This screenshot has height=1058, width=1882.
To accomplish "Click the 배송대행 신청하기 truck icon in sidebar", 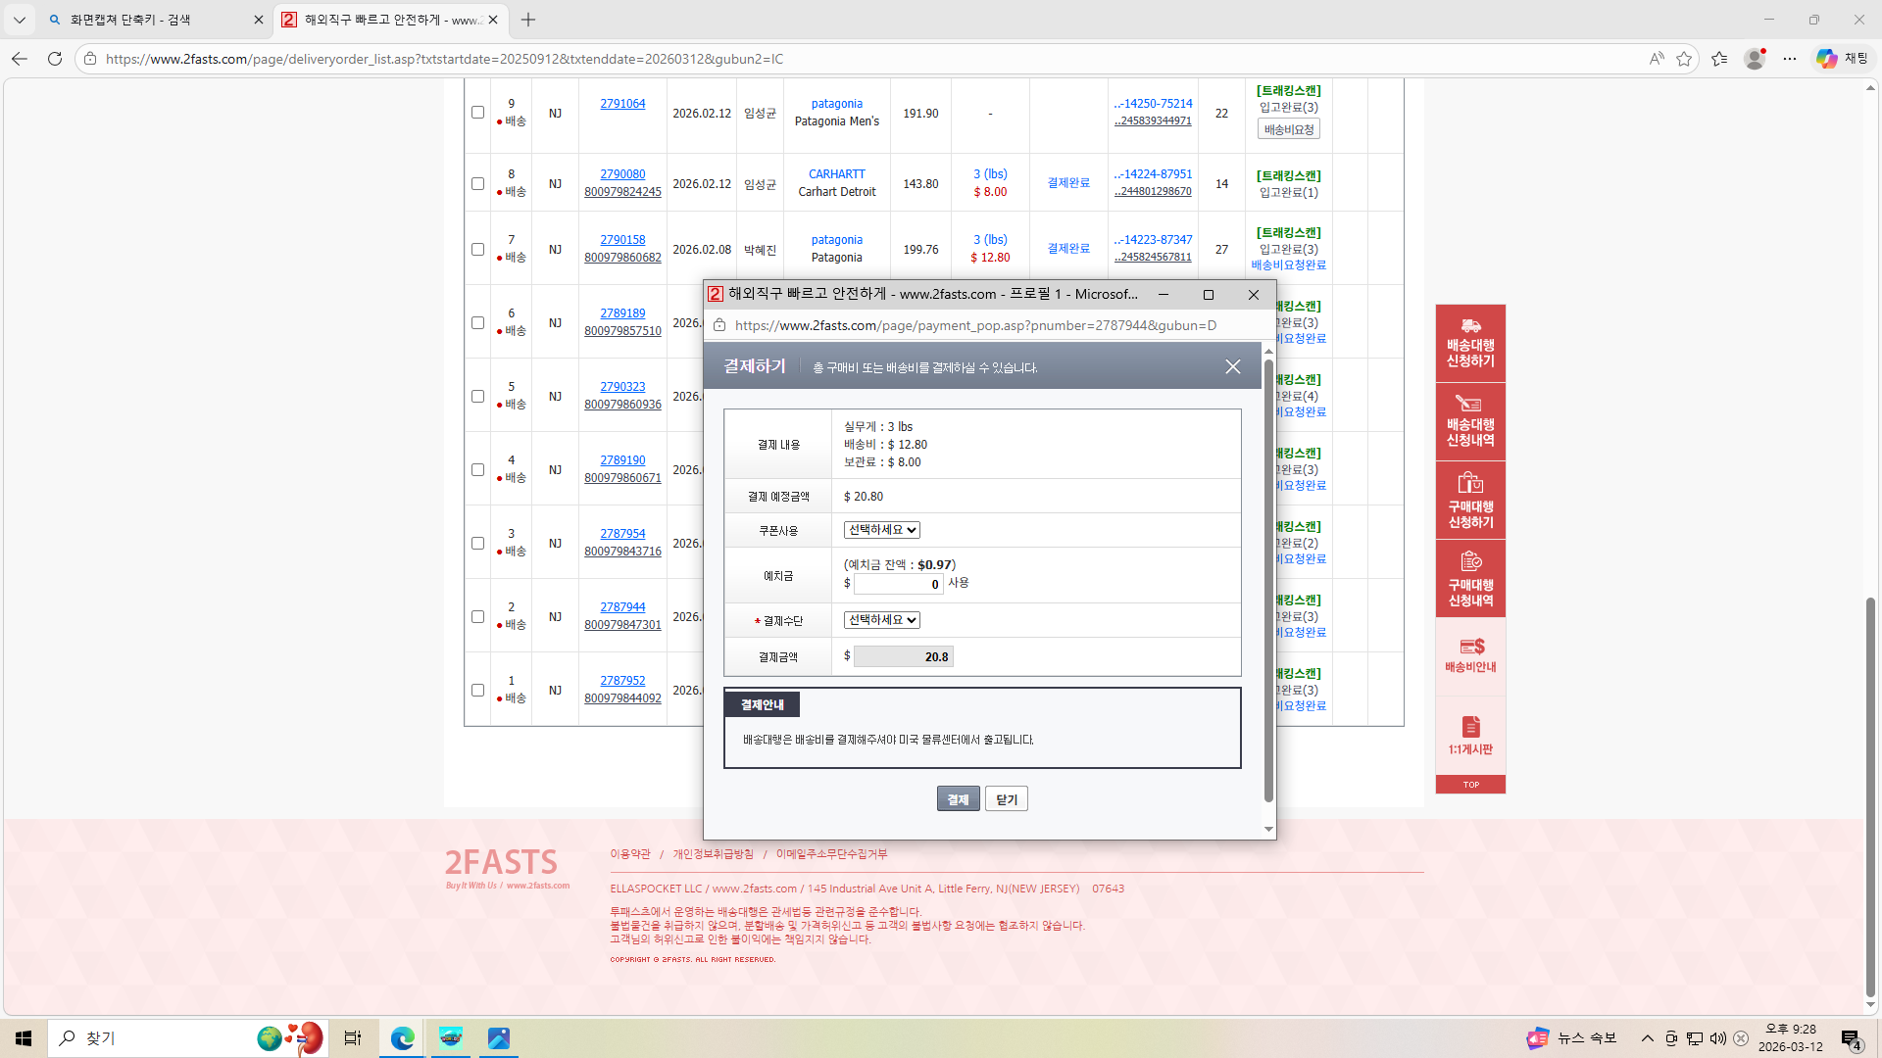I will [x=1470, y=343].
